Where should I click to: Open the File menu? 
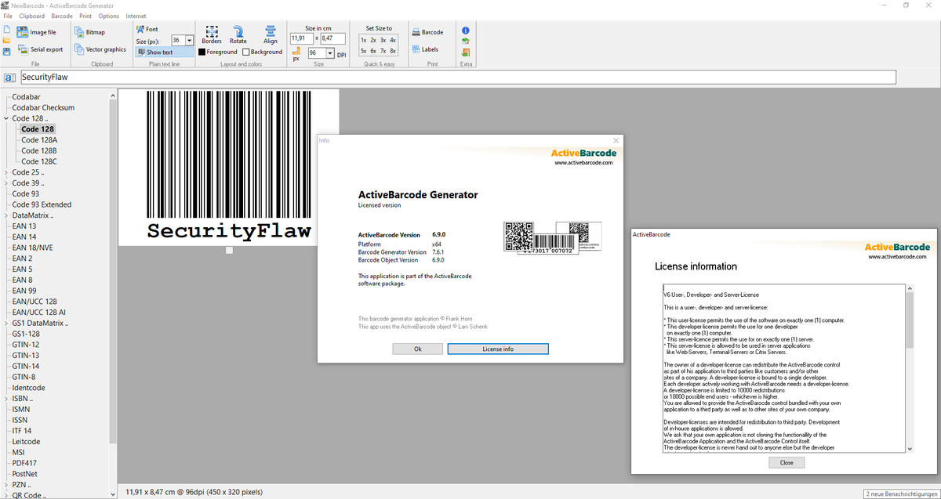point(7,16)
